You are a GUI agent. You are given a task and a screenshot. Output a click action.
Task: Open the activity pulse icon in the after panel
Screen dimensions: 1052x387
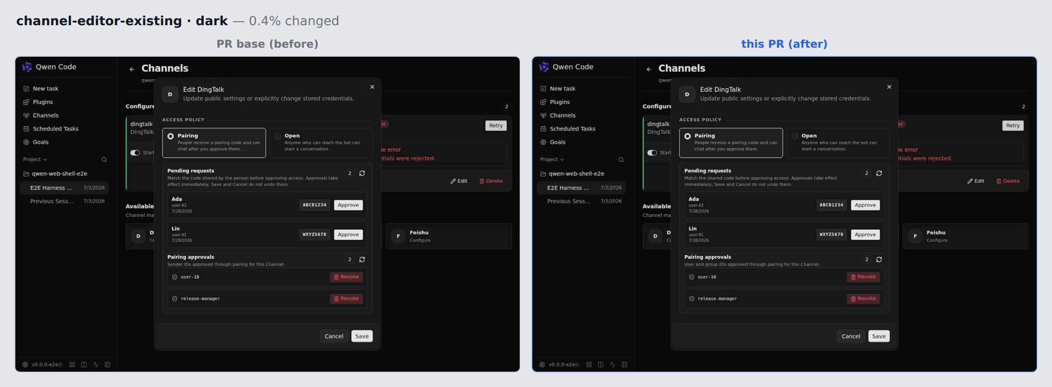click(612, 364)
